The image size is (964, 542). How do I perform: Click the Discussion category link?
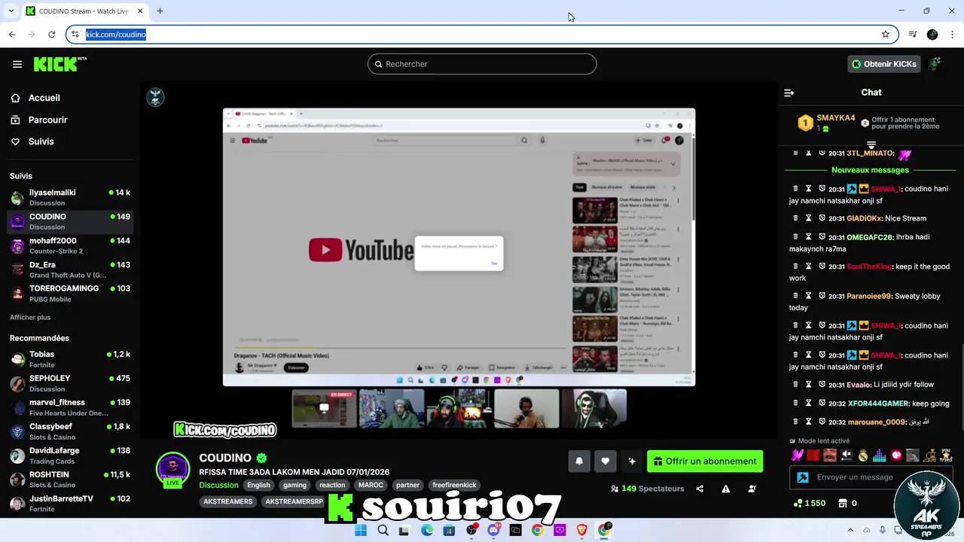(x=218, y=486)
